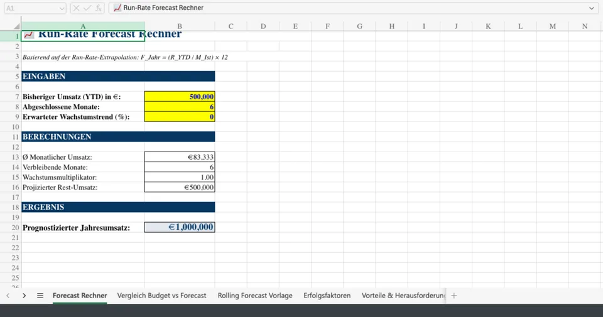
Task: Open Erfolgsfaktoren sheet tab
Action: click(x=327, y=296)
